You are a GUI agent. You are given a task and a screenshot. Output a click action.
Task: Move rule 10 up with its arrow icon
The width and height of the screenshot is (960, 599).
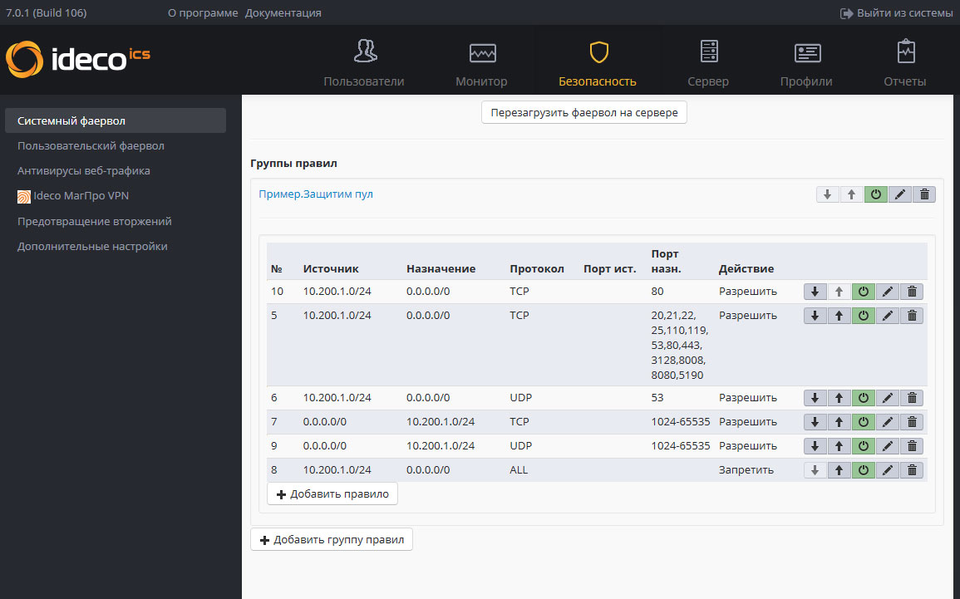[x=839, y=292]
